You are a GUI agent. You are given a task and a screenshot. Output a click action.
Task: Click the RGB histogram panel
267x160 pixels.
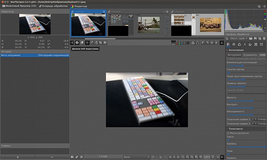click(x=244, y=21)
